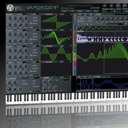Image resolution: width=128 pixels, height=128 pixels.
Task: Click the list icon left of sigma icon
Action: 99,24
